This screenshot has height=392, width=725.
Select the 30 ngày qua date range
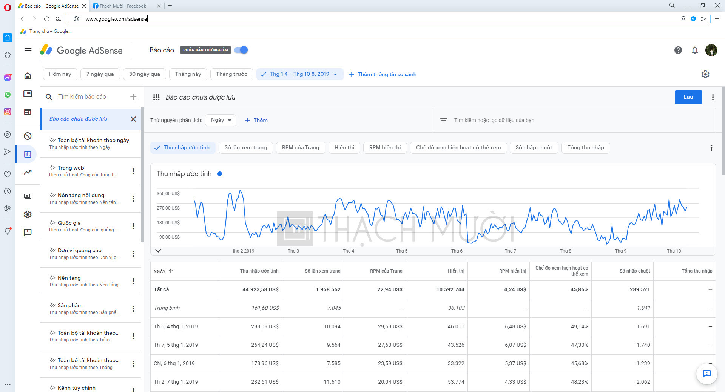(x=145, y=74)
